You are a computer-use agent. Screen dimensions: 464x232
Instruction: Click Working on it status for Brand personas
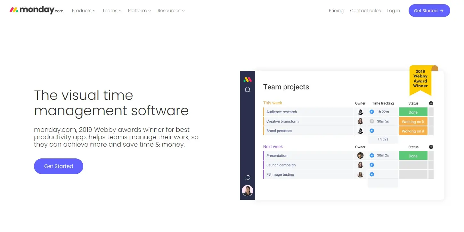coord(413,131)
